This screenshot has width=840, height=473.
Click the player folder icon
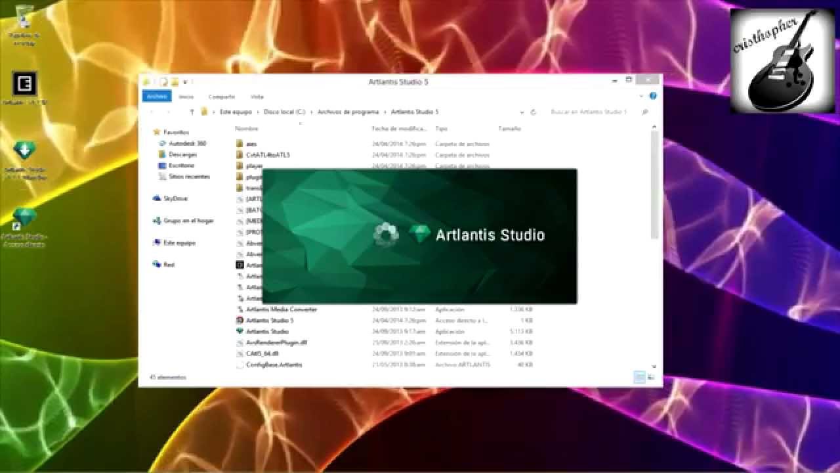click(x=240, y=166)
